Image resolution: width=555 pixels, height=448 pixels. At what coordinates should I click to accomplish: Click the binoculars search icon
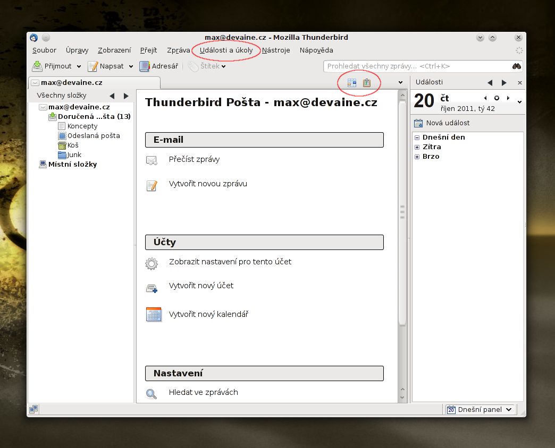click(516, 66)
